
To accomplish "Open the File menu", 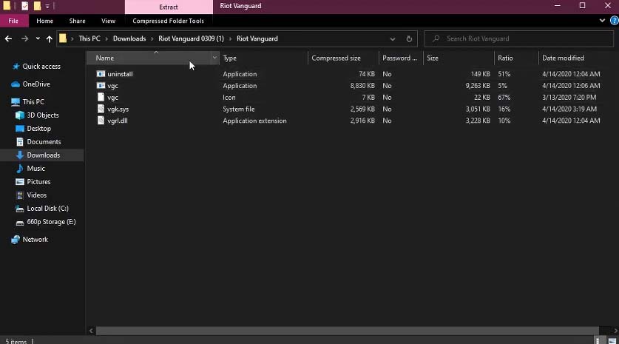I will tap(13, 21).
